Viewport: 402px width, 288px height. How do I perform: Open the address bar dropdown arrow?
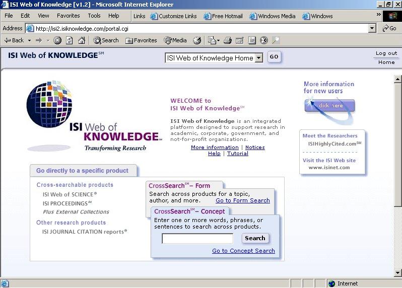point(372,28)
